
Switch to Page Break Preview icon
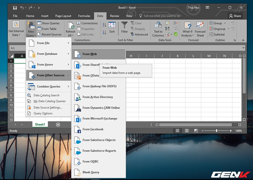(196, 130)
